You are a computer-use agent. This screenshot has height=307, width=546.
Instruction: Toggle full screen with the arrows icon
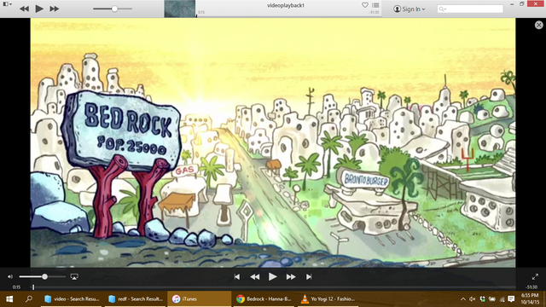[535, 276]
